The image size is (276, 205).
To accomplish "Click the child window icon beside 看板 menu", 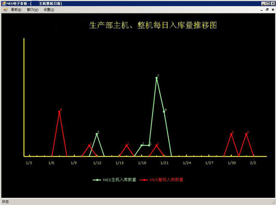I will (5, 10).
